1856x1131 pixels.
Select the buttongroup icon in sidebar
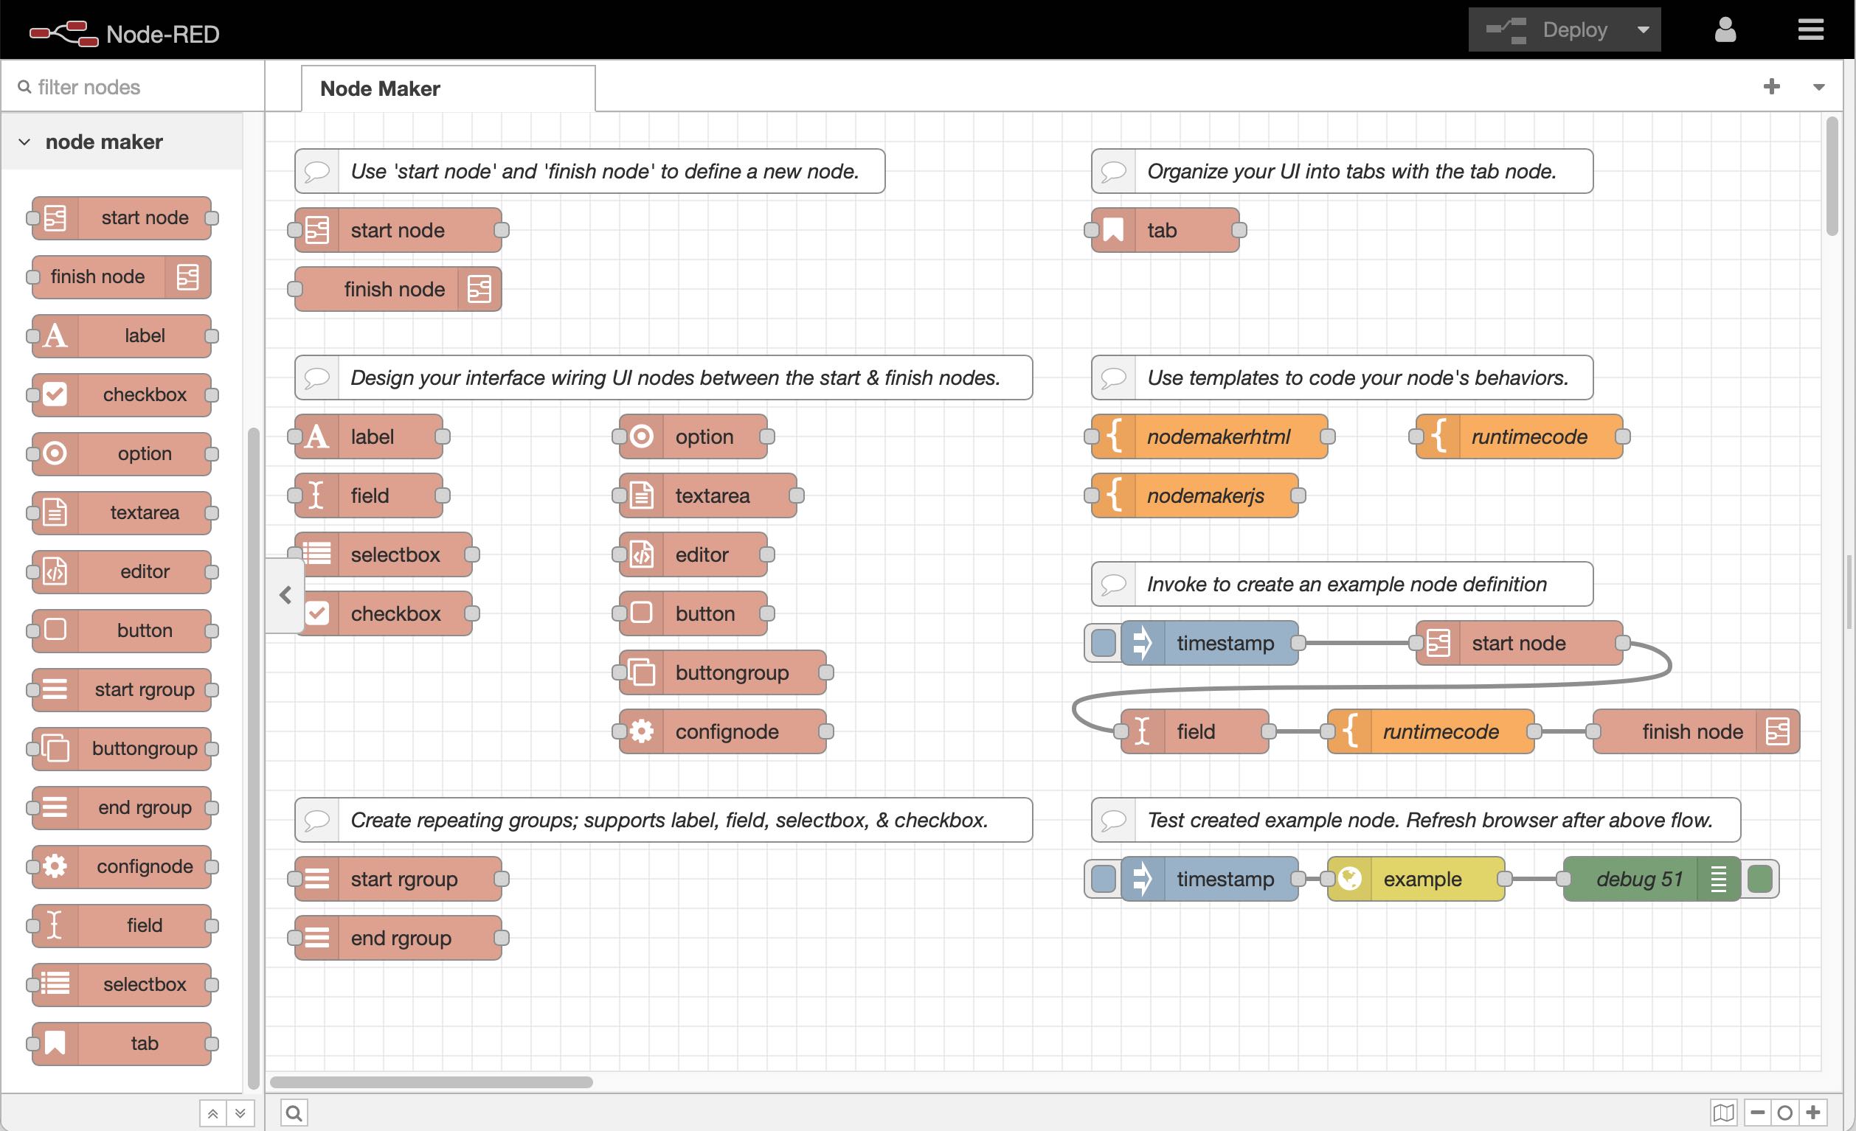coord(55,747)
